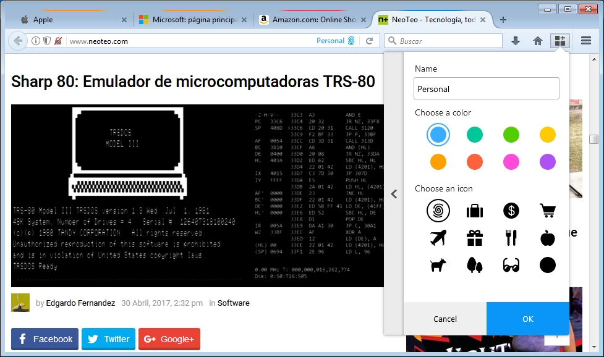Go to the home page icon

pos(538,41)
